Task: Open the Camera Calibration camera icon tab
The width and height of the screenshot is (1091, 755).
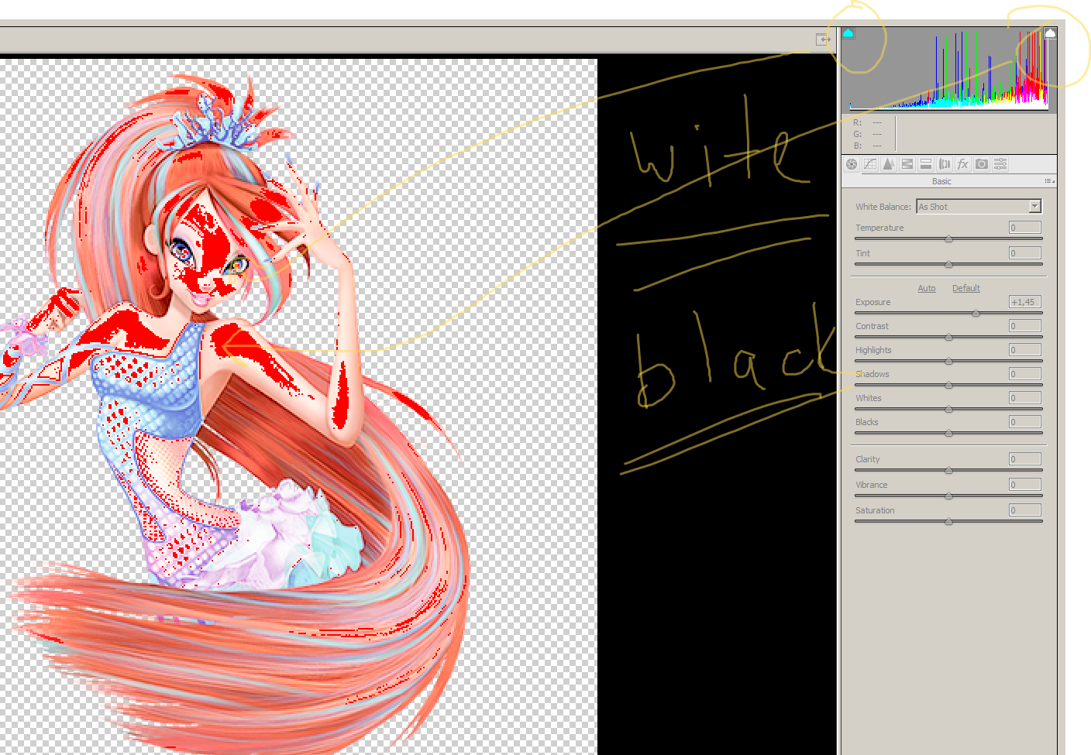Action: [x=982, y=164]
